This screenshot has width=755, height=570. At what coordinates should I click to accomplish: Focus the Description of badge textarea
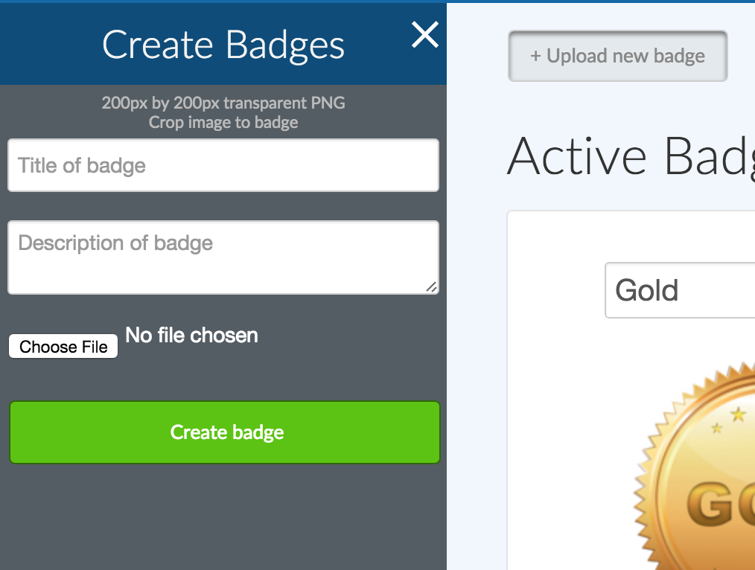(223, 257)
